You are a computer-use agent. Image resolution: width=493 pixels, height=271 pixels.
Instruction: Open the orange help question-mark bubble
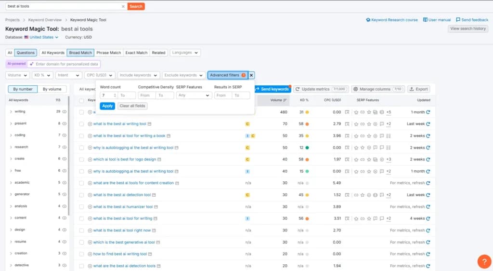click(484, 261)
